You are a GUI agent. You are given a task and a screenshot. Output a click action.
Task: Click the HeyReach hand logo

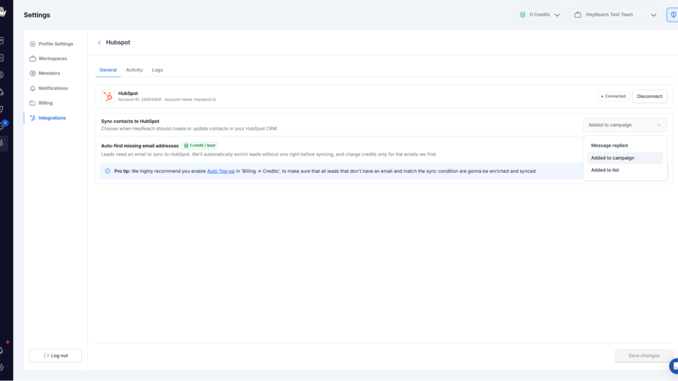3,12
